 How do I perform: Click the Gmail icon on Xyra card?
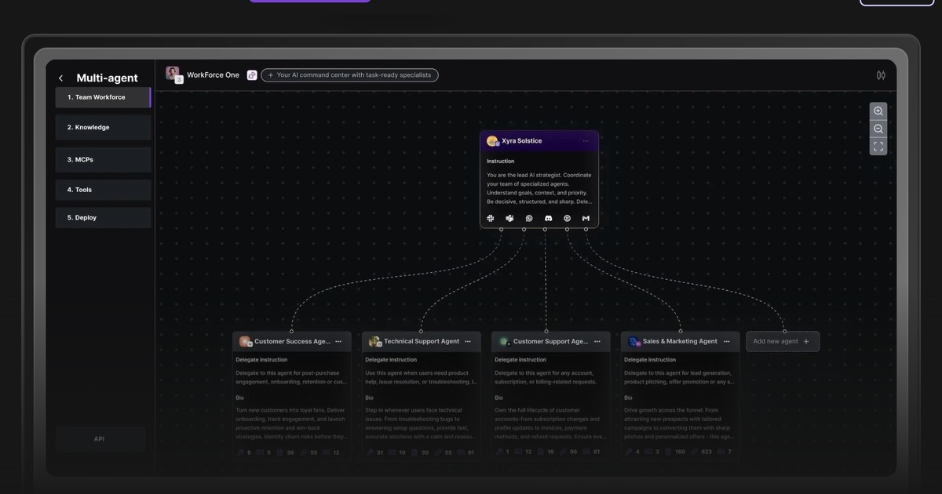[x=586, y=218]
